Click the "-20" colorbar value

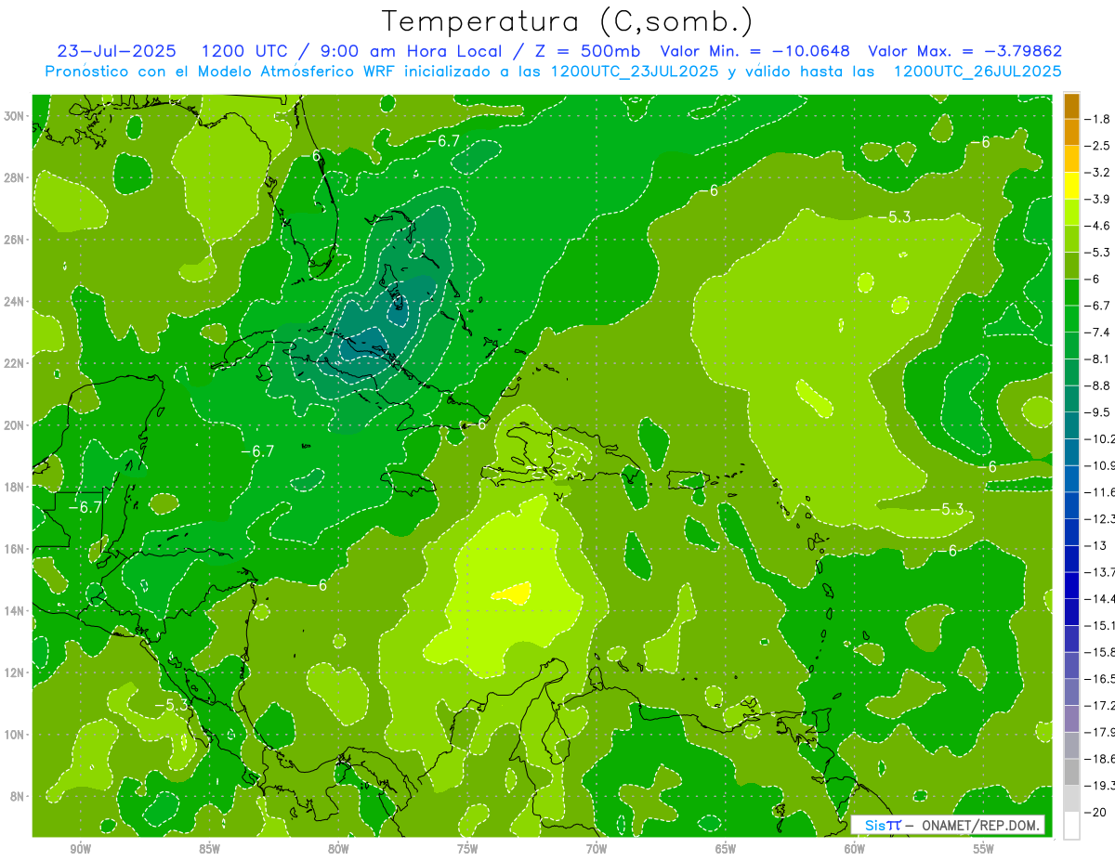(1097, 813)
